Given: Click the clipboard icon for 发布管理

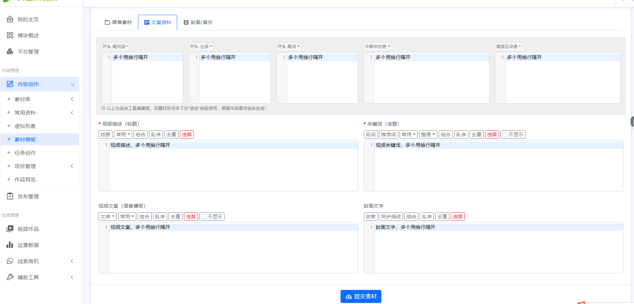Looking at the screenshot, I should pyautogui.click(x=10, y=196).
